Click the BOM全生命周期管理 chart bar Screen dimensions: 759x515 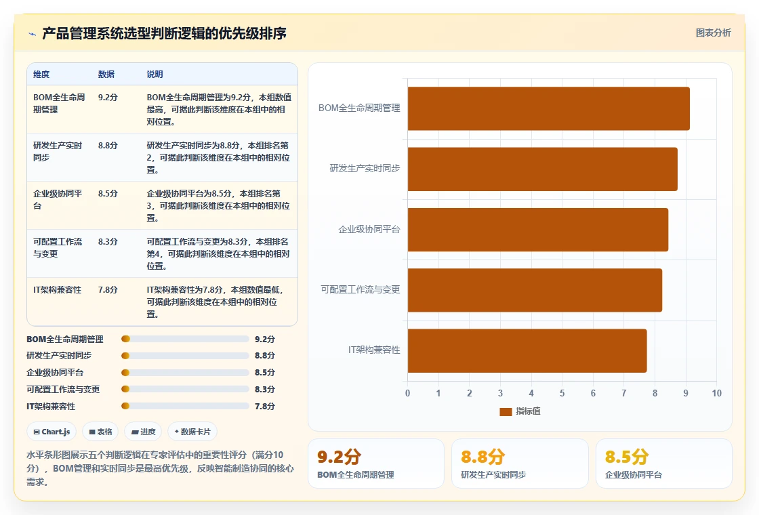pos(548,108)
